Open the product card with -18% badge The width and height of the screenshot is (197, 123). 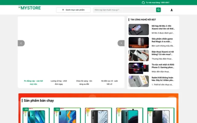(36, 115)
